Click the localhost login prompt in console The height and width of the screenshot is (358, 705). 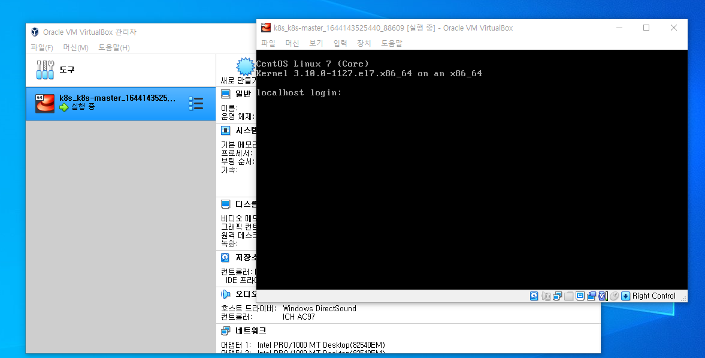299,92
